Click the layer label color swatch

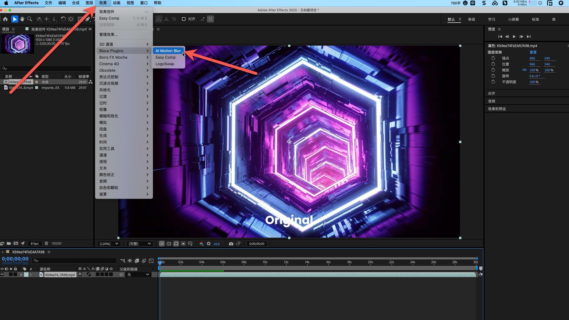point(26,275)
